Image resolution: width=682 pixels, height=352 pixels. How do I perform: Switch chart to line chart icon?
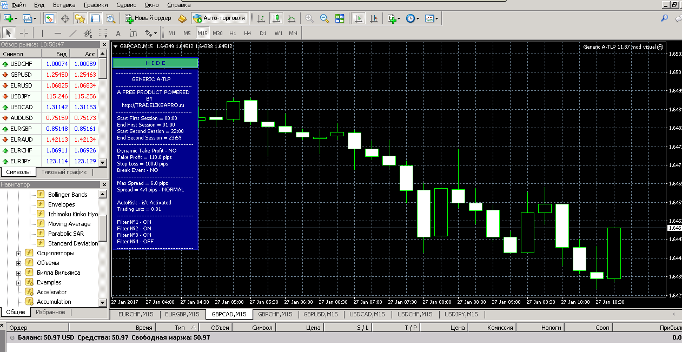[x=292, y=18]
